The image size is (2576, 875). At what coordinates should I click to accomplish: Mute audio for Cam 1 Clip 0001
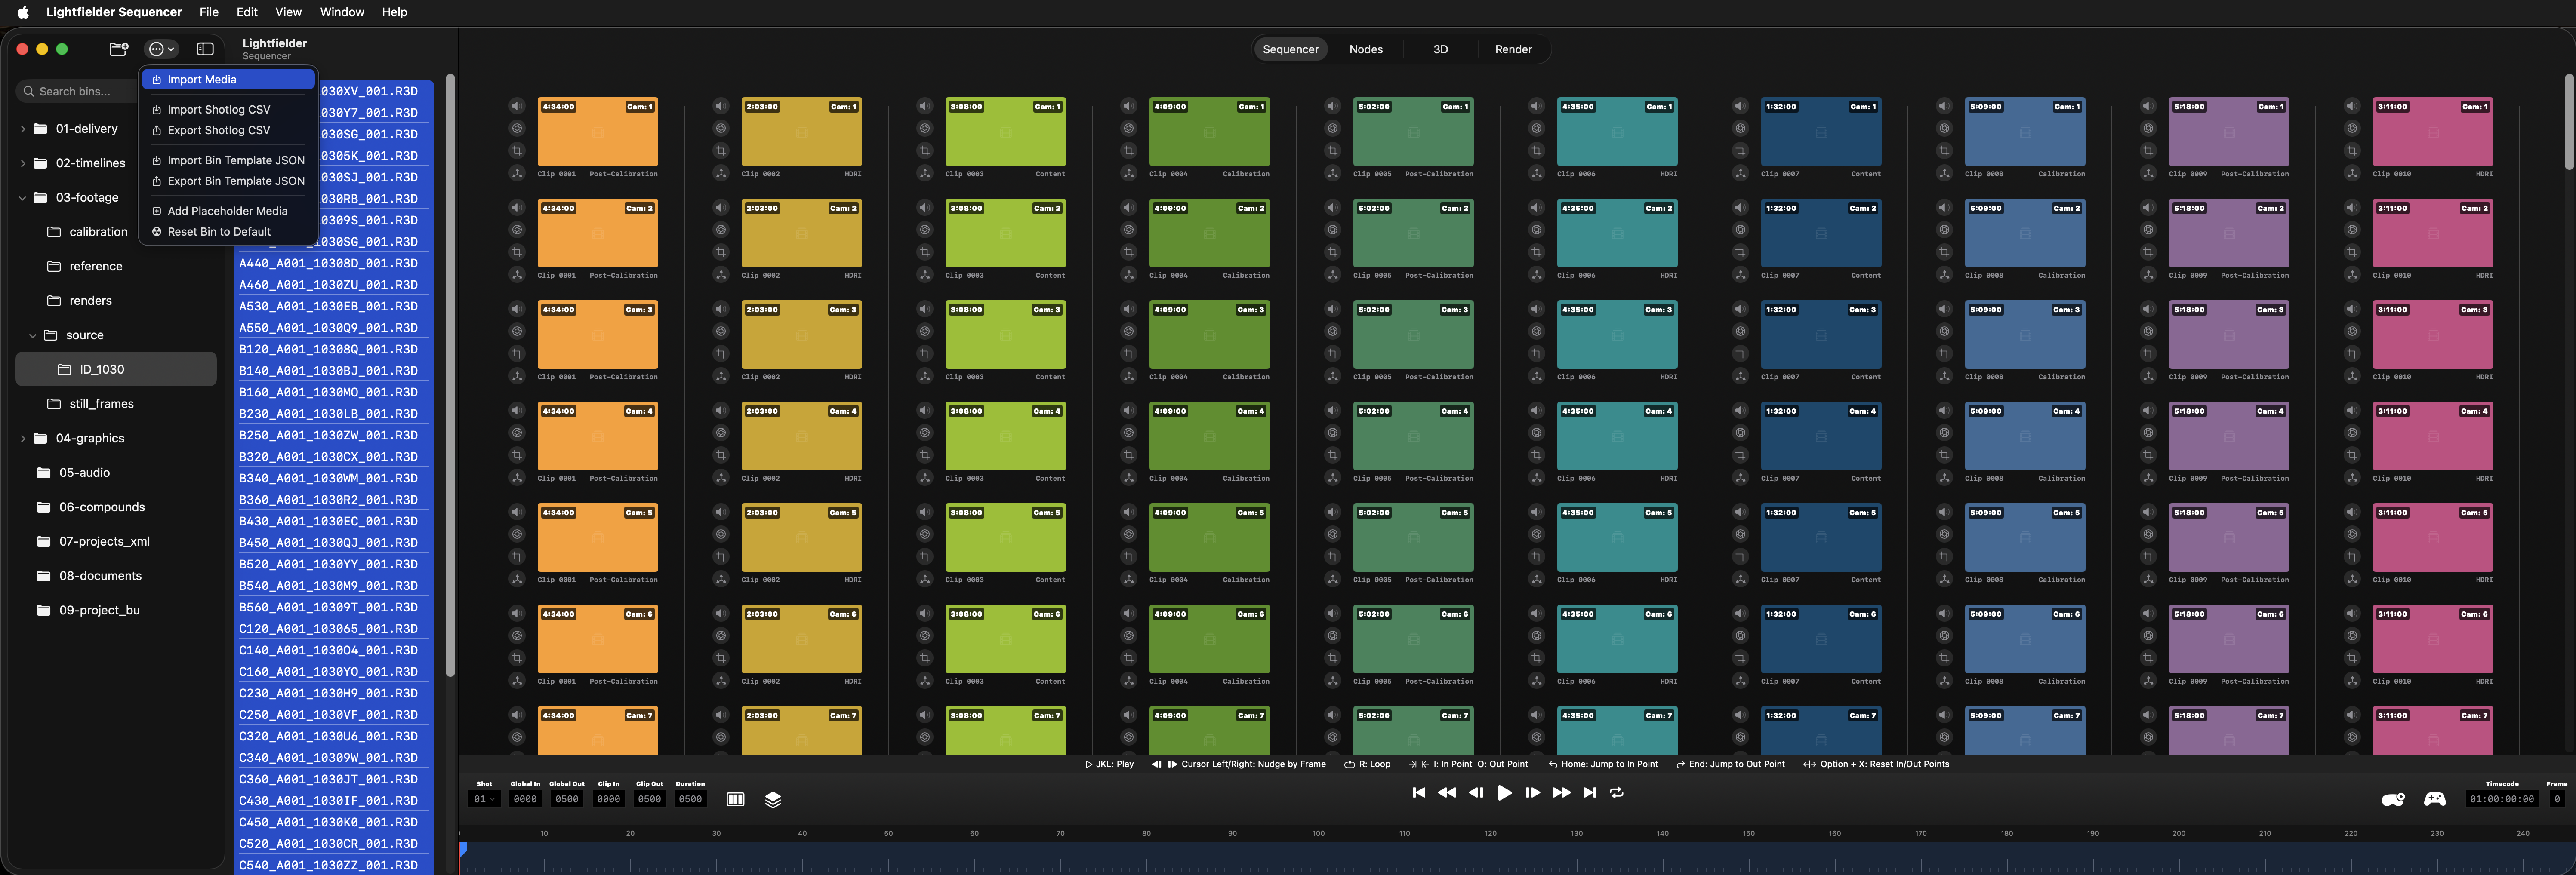(517, 106)
